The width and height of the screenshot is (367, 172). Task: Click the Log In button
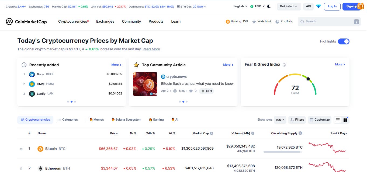[332, 6]
